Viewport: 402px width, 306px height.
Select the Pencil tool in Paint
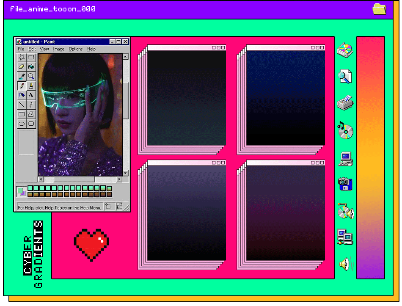(22, 86)
